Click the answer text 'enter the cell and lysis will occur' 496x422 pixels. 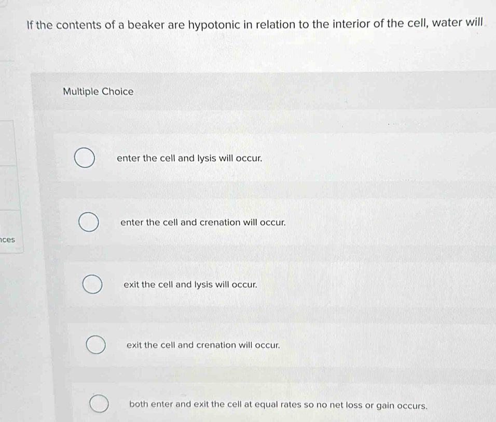[x=189, y=158]
